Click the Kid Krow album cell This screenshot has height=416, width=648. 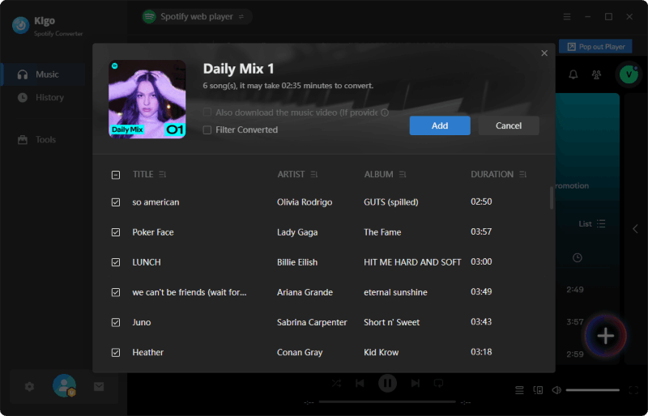click(x=381, y=352)
